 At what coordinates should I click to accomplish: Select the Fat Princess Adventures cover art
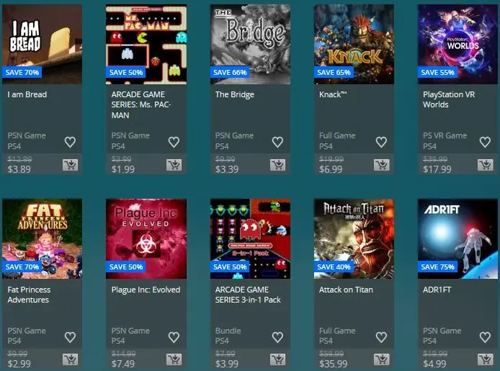pyautogui.click(x=42, y=238)
